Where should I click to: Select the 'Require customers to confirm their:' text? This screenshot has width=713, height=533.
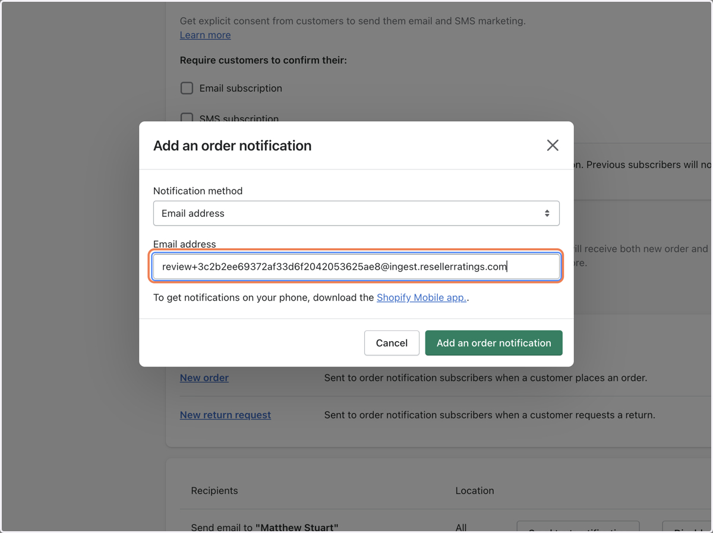[x=263, y=61]
